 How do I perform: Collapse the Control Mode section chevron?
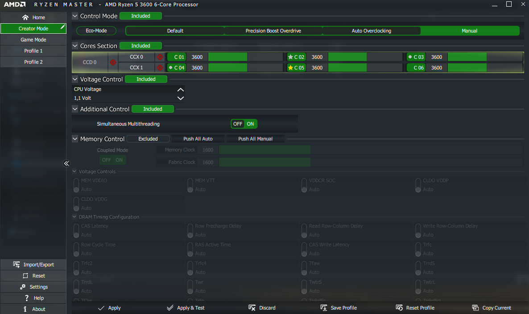pos(75,16)
